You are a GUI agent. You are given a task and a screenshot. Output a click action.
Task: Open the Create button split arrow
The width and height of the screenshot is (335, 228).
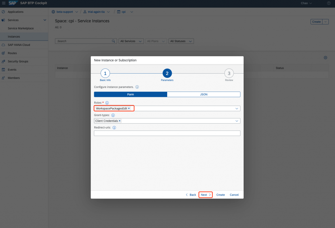click(326, 22)
